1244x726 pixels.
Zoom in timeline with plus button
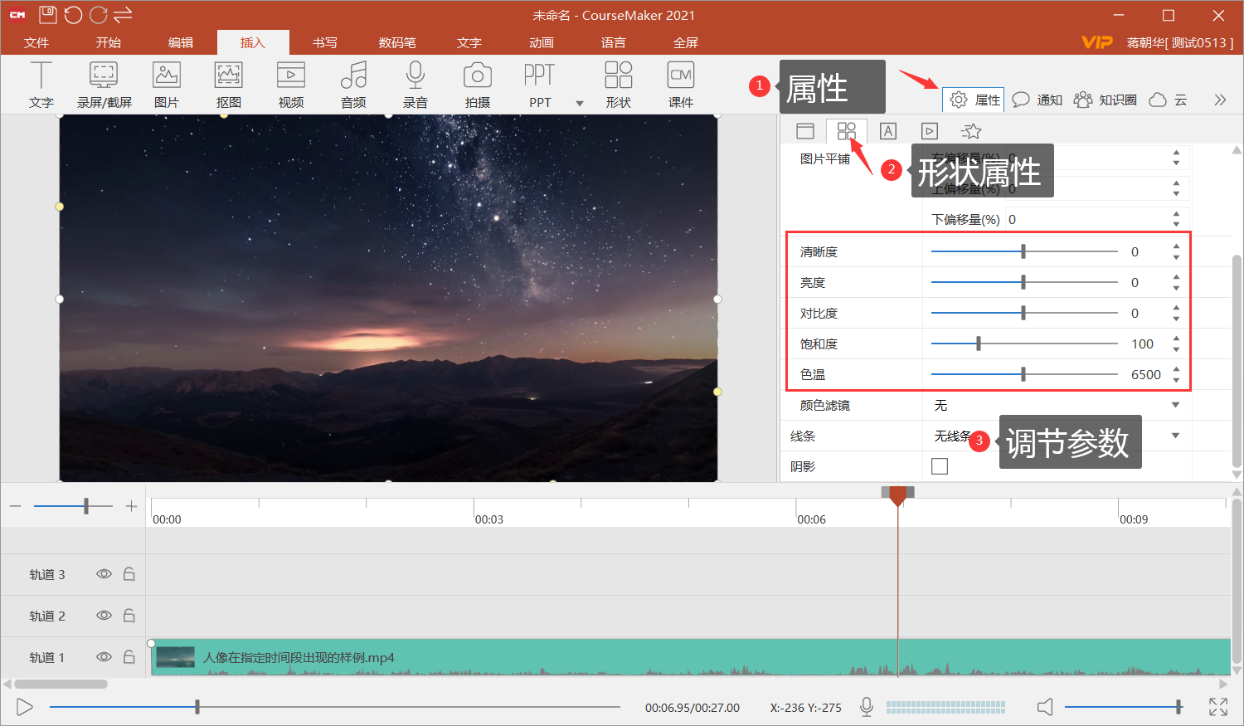(x=131, y=506)
